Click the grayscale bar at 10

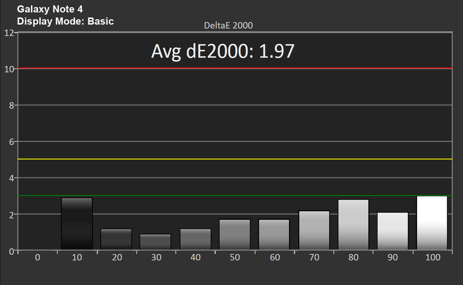77,224
